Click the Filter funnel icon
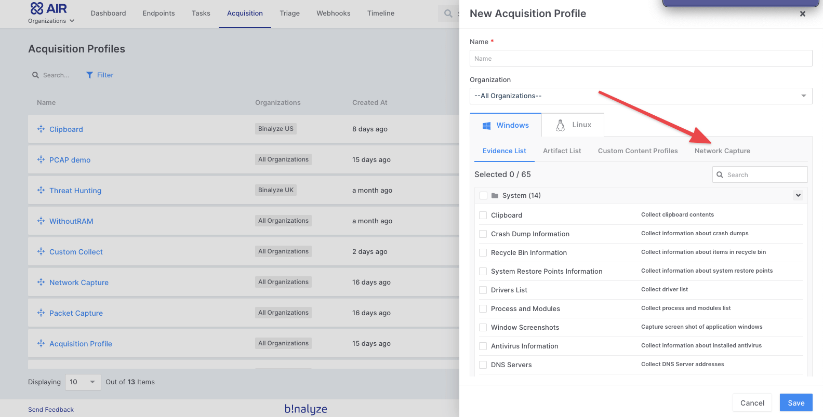 coord(90,75)
